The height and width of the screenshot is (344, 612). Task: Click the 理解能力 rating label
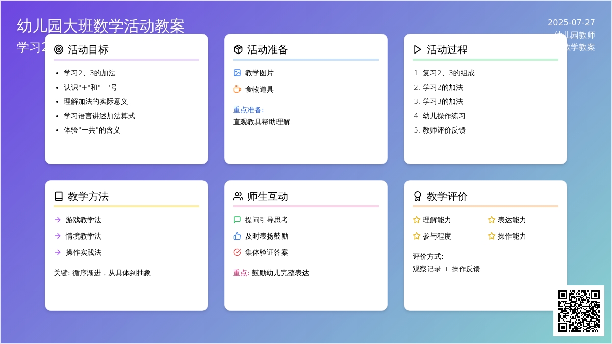[437, 220]
